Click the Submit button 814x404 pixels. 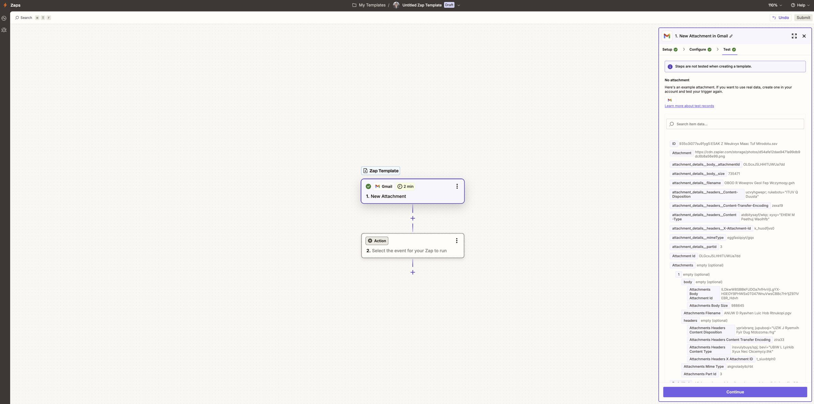pyautogui.click(x=803, y=18)
